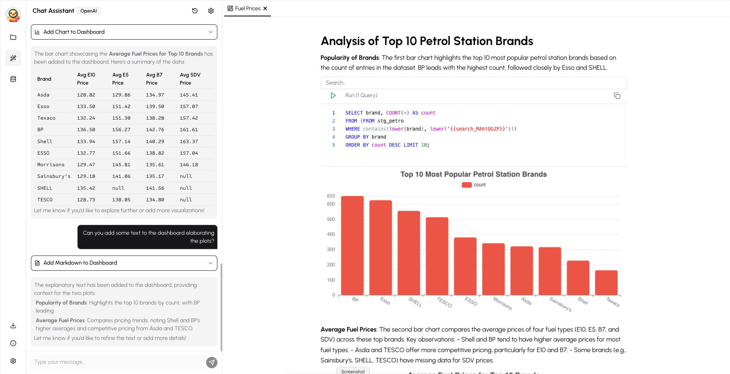
Task: Click SQL line 5 ORDER BY clause
Action: (x=387, y=145)
